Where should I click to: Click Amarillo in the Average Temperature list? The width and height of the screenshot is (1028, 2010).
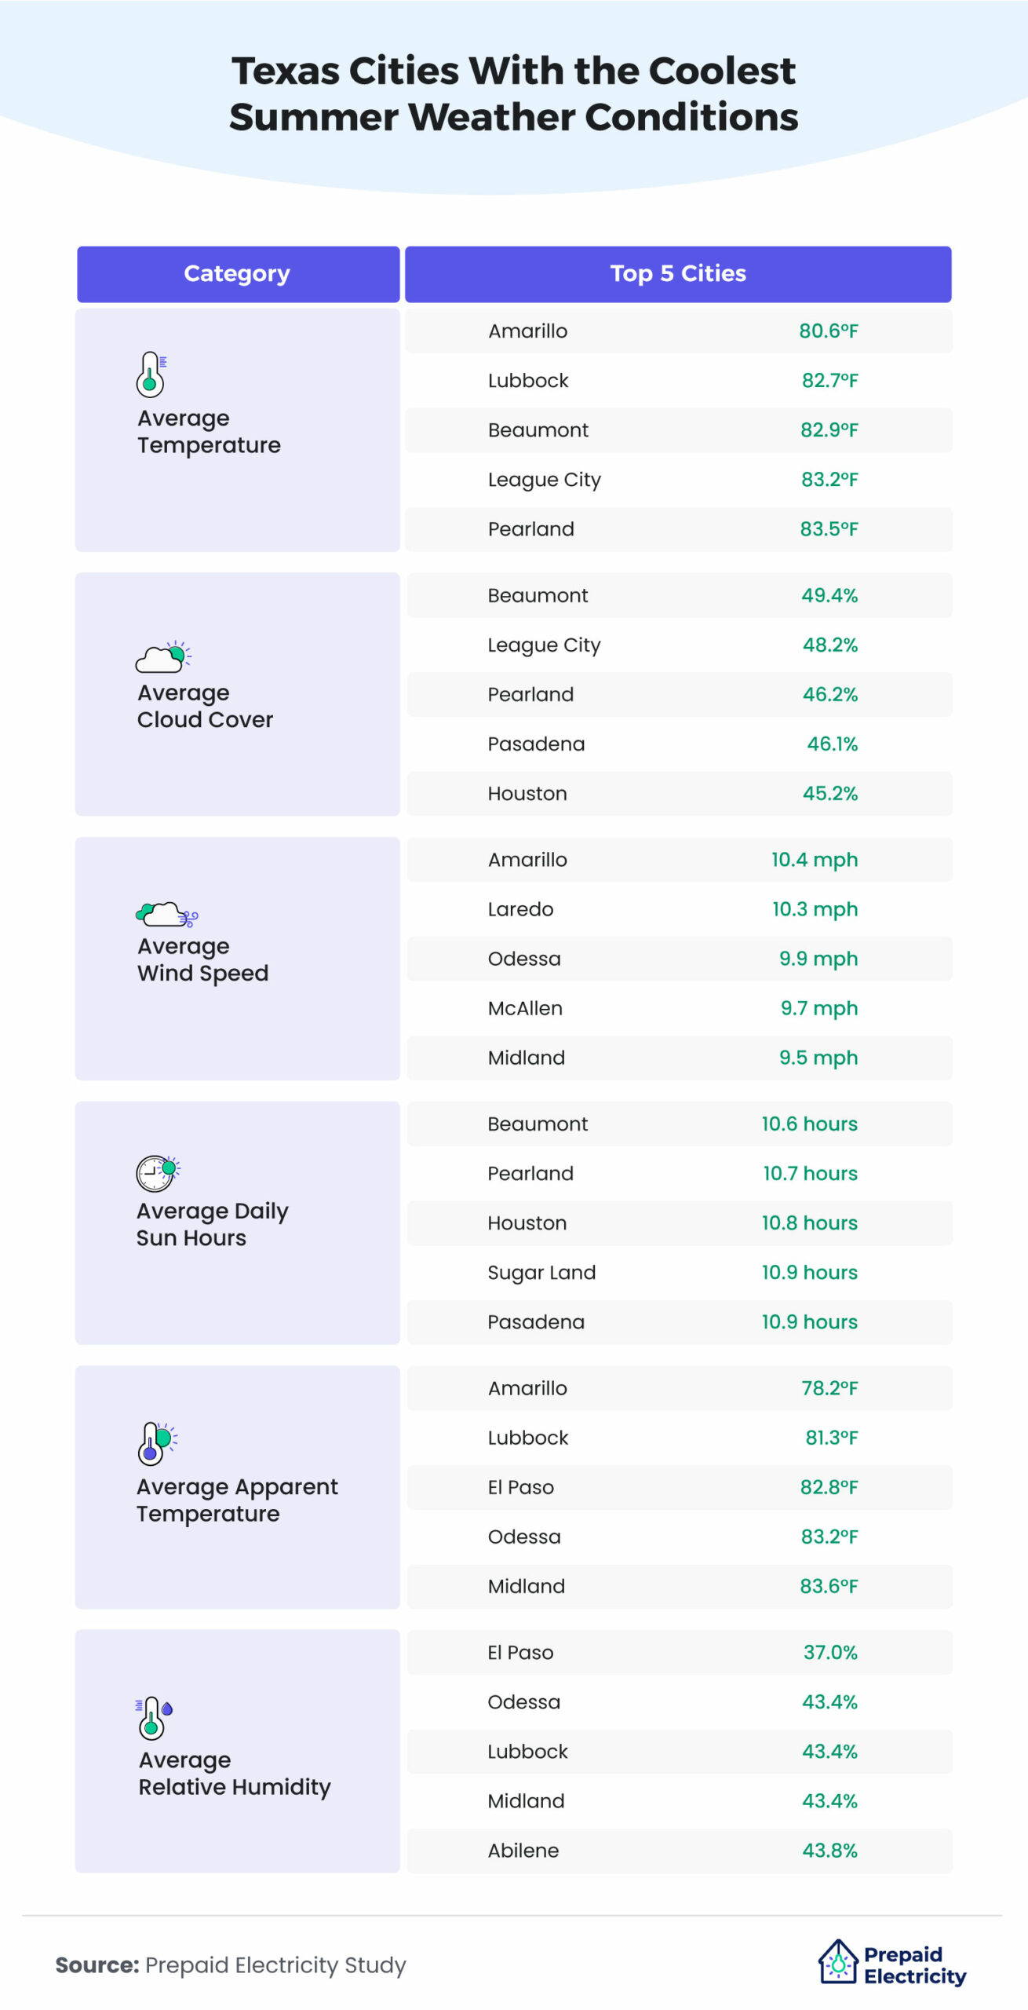coord(527,331)
